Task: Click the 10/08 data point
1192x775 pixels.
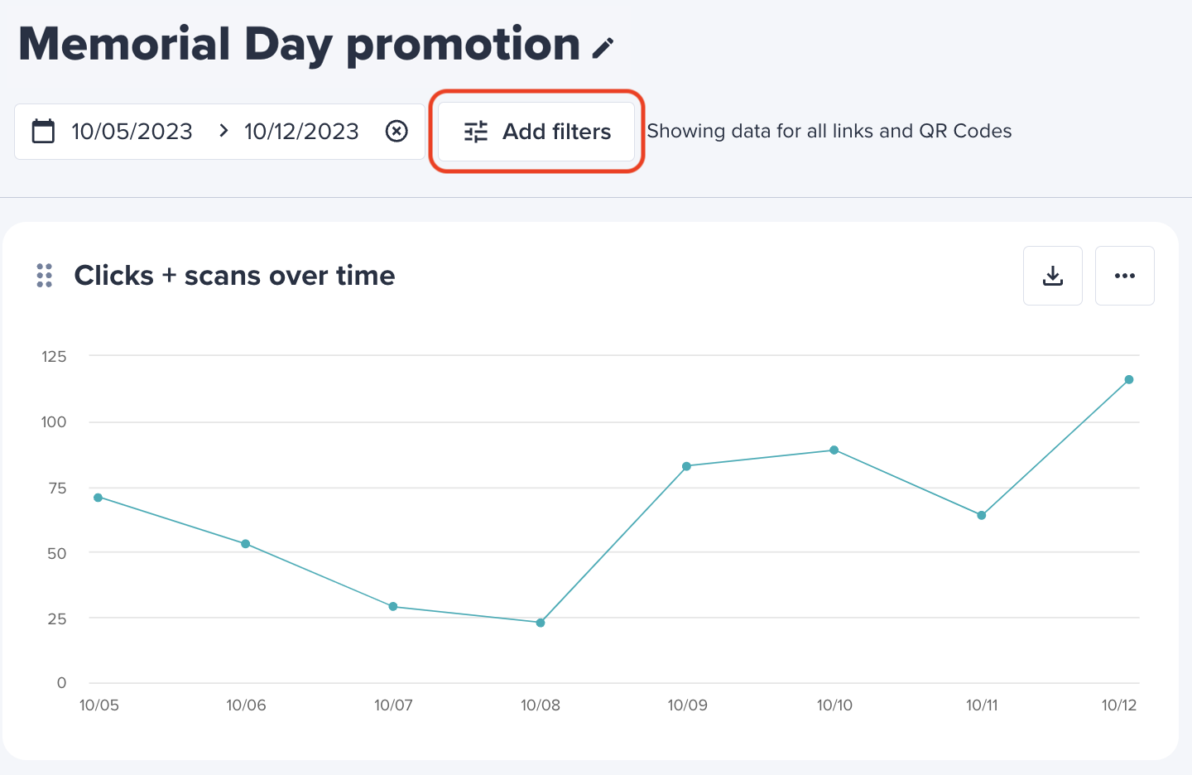Action: coord(541,623)
